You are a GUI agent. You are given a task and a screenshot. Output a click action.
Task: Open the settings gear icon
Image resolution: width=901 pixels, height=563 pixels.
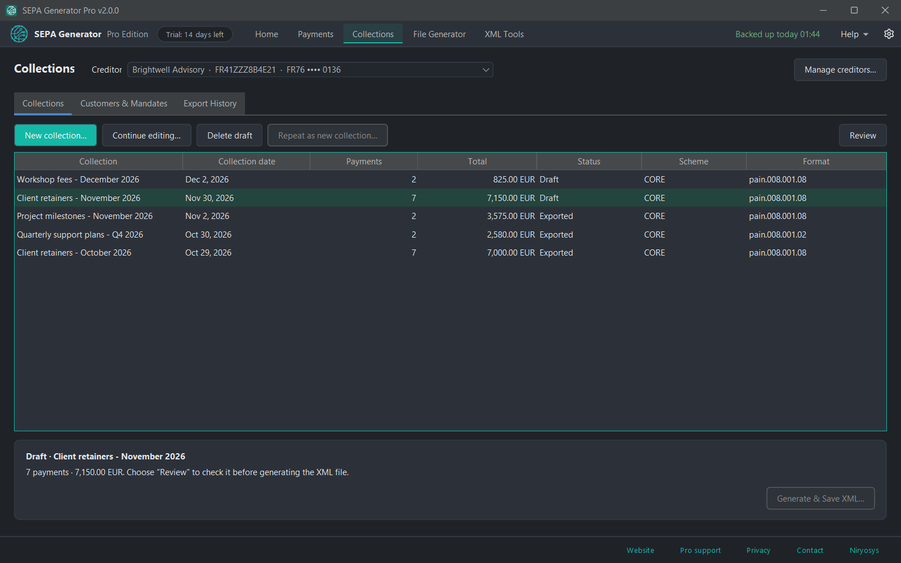889,34
